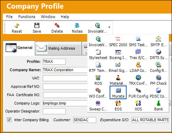
Task: Open DRTS Sy... option
Action: (x=158, y=55)
